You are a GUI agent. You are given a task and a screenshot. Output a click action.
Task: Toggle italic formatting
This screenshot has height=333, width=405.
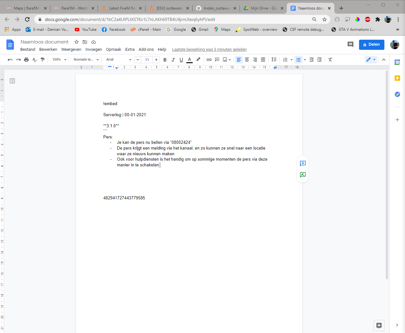pos(173,60)
